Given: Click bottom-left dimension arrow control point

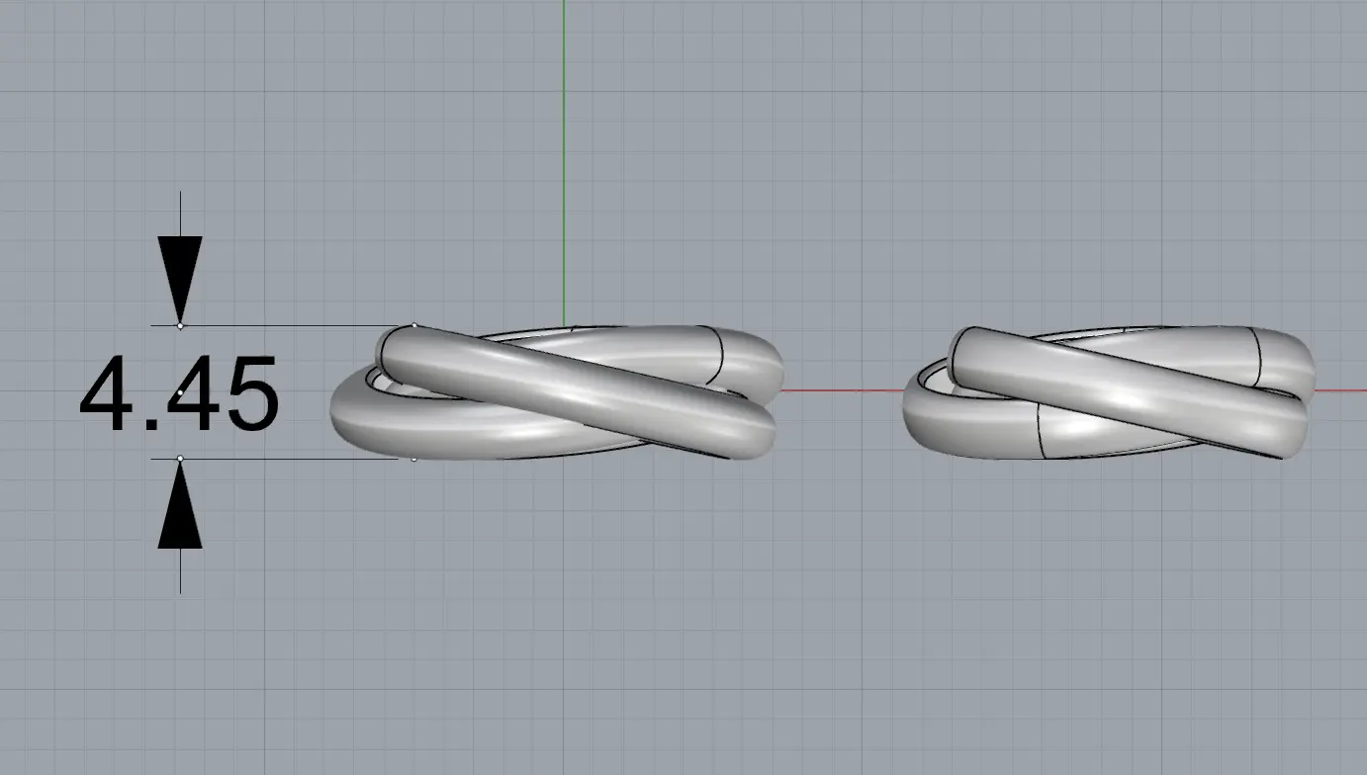Looking at the screenshot, I should click(180, 459).
